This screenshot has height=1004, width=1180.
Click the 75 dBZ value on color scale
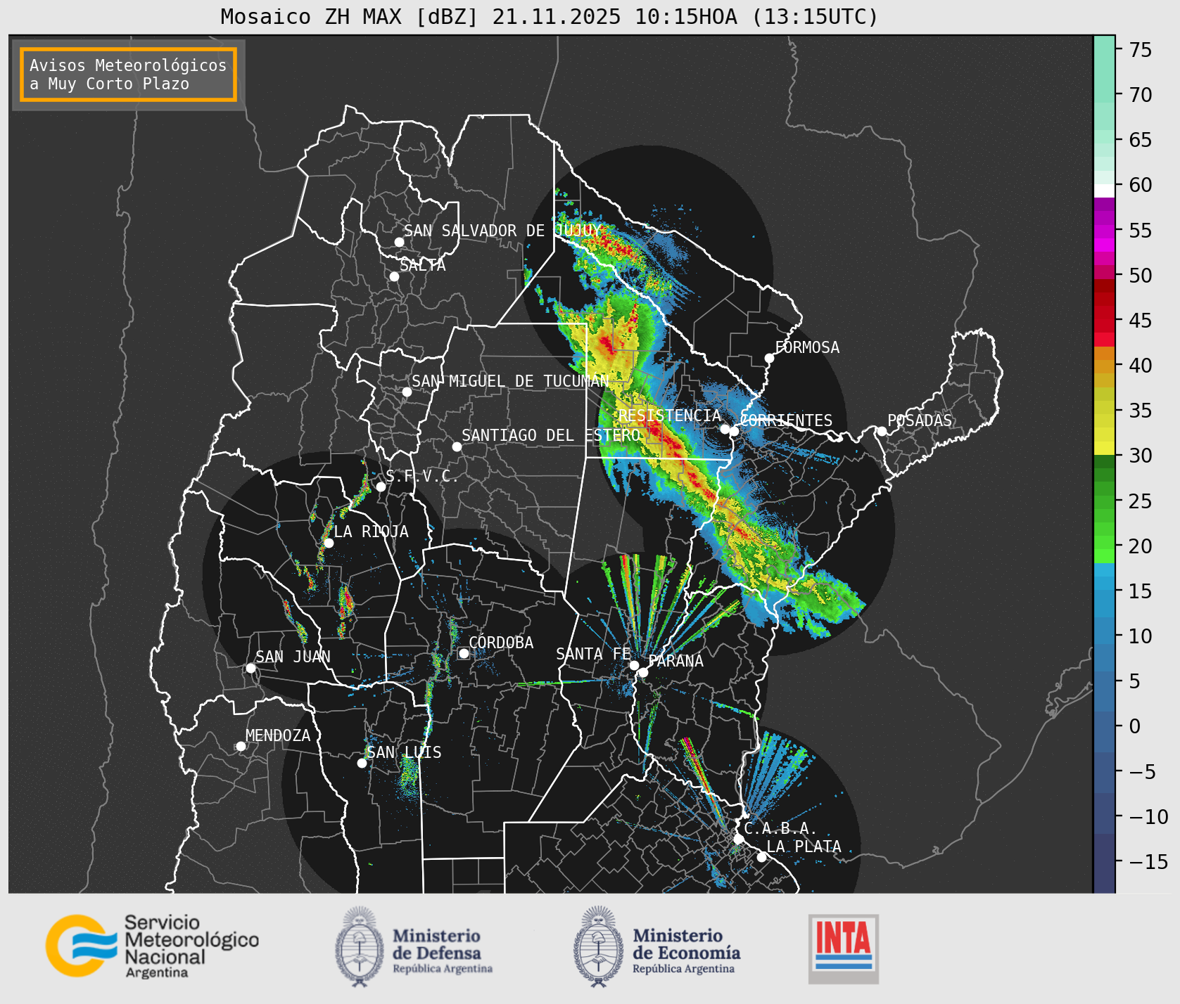1141,50
